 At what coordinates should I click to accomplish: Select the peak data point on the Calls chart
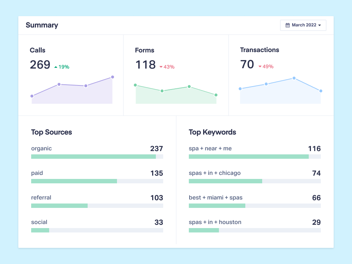click(x=112, y=77)
